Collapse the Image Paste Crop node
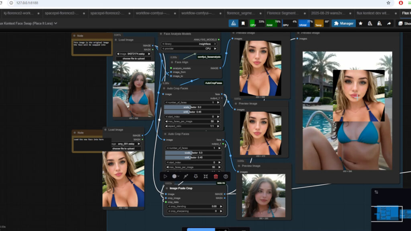The image size is (411, 231). click(167, 188)
